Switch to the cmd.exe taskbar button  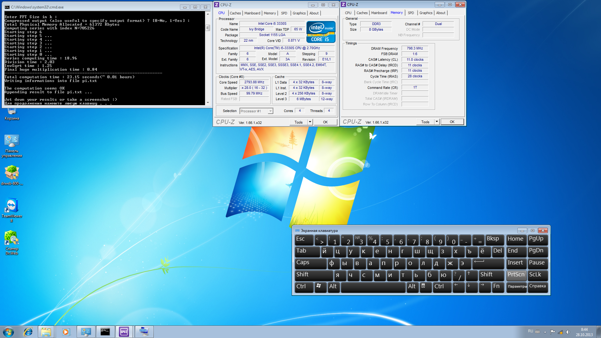point(105,332)
